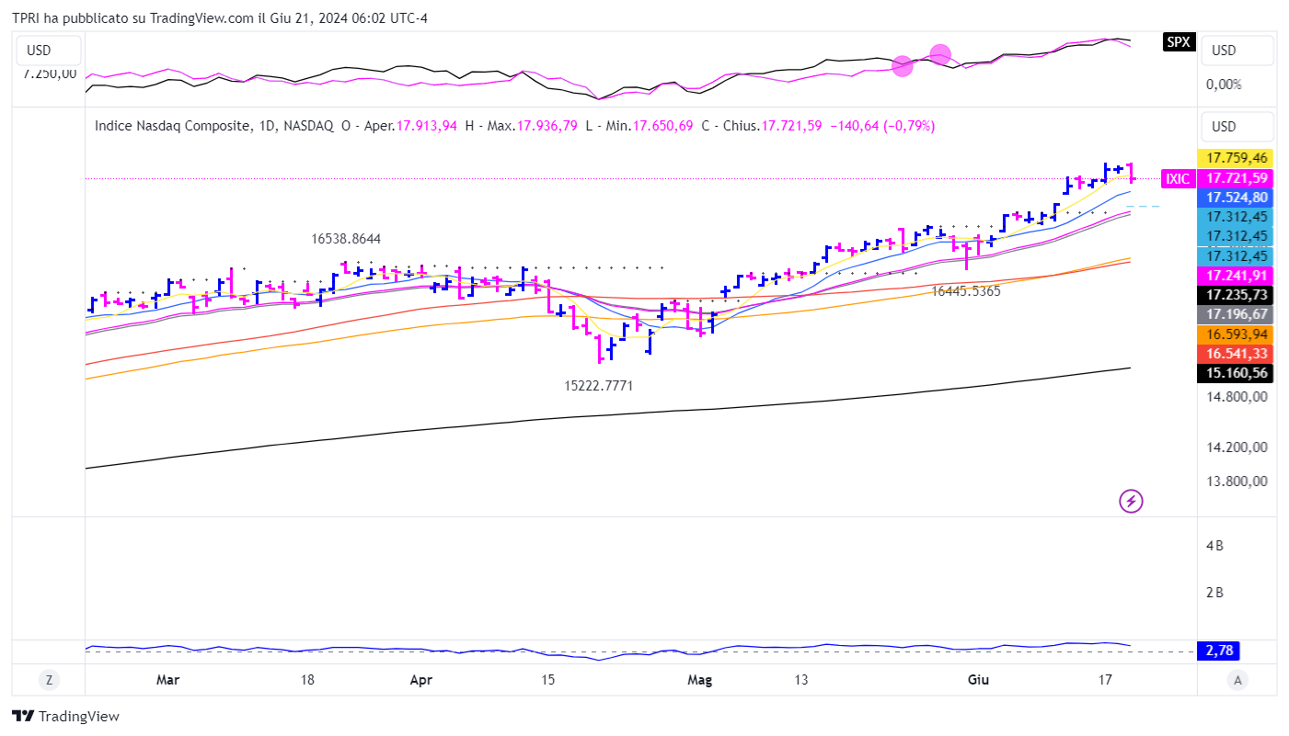Select the yellow 17.759,46 price label

(x=1237, y=158)
